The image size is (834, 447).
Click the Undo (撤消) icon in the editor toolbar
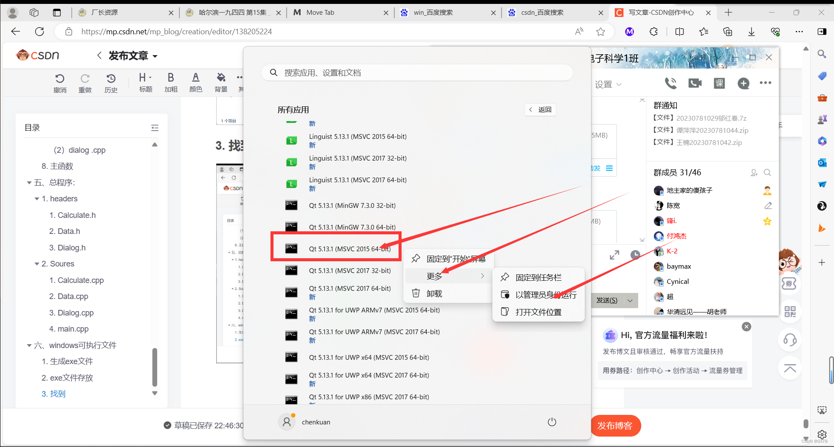click(60, 79)
